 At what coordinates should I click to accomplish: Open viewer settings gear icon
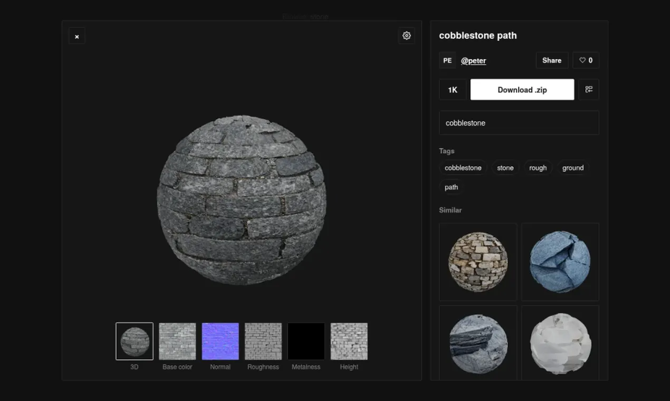406,36
